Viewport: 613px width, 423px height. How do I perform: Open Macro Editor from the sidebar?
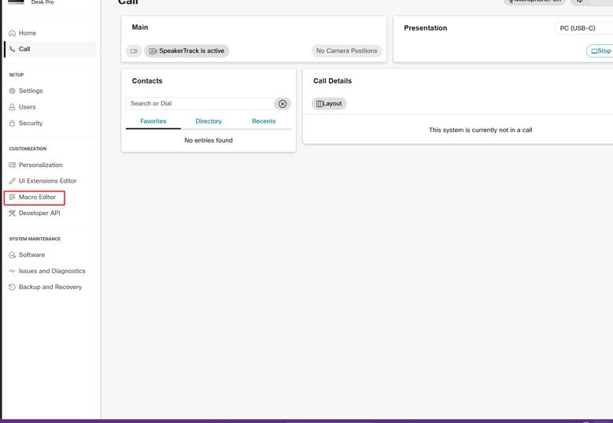[x=37, y=197]
